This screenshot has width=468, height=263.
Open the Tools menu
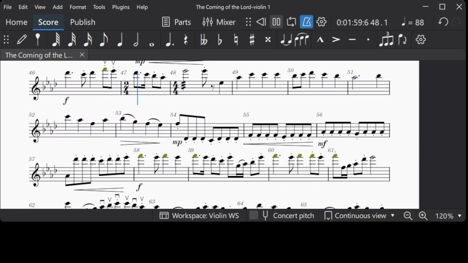click(99, 7)
